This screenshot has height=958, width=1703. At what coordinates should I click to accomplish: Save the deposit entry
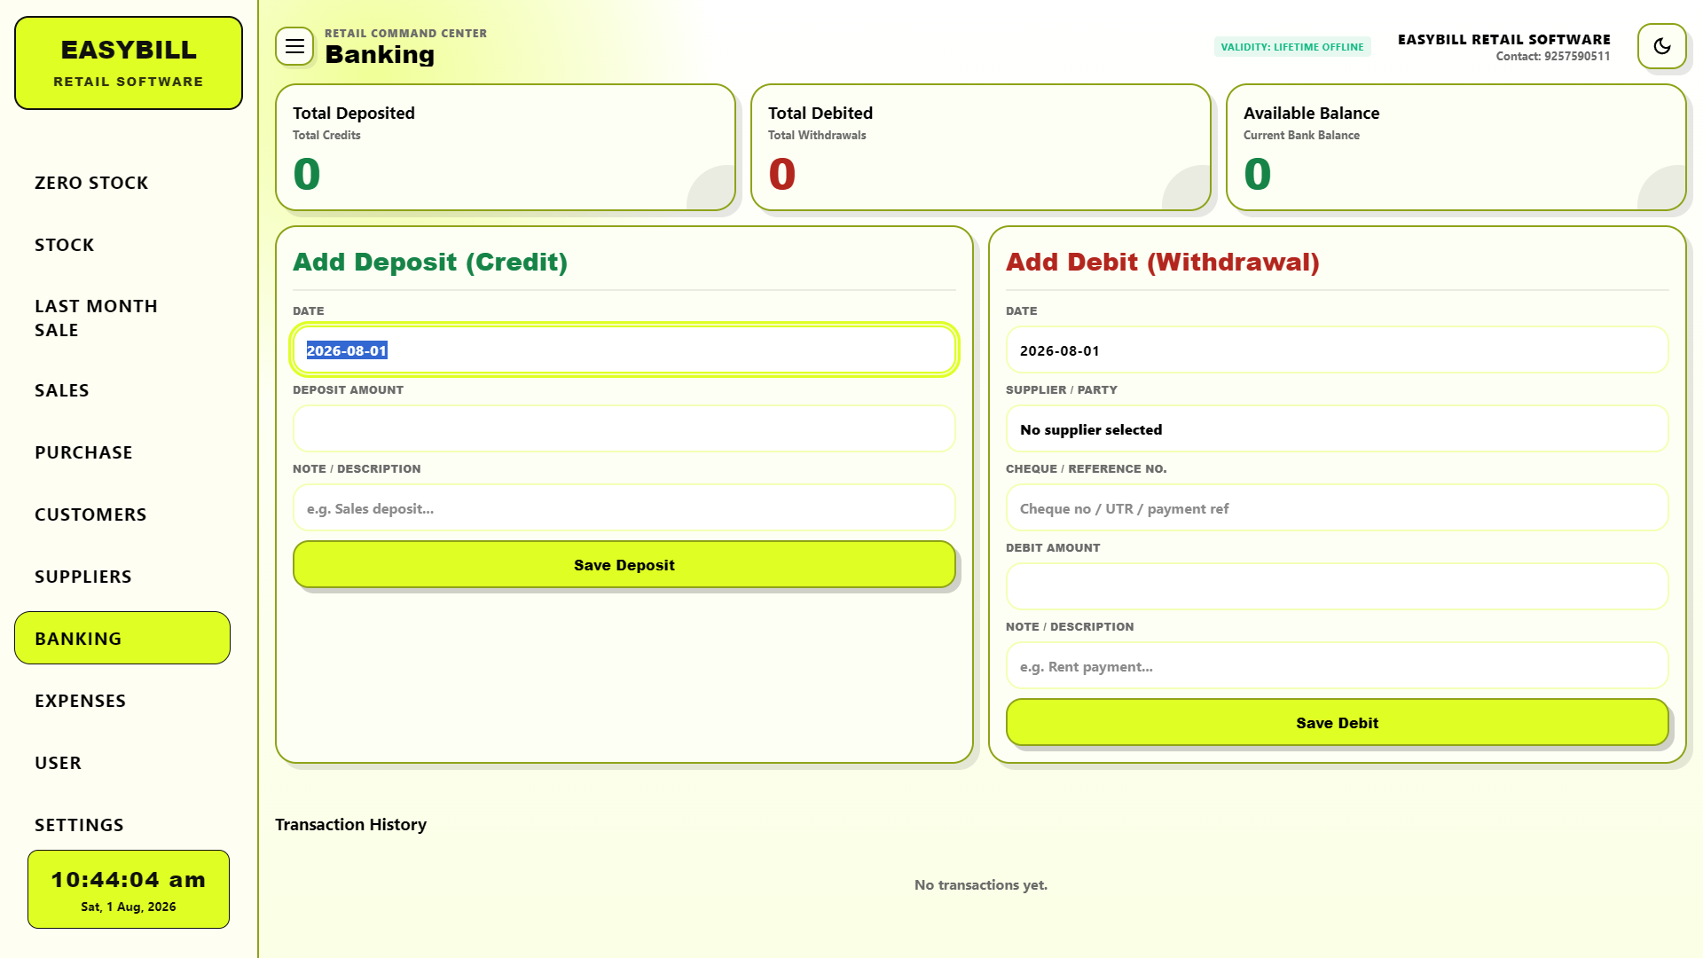pyautogui.click(x=624, y=564)
